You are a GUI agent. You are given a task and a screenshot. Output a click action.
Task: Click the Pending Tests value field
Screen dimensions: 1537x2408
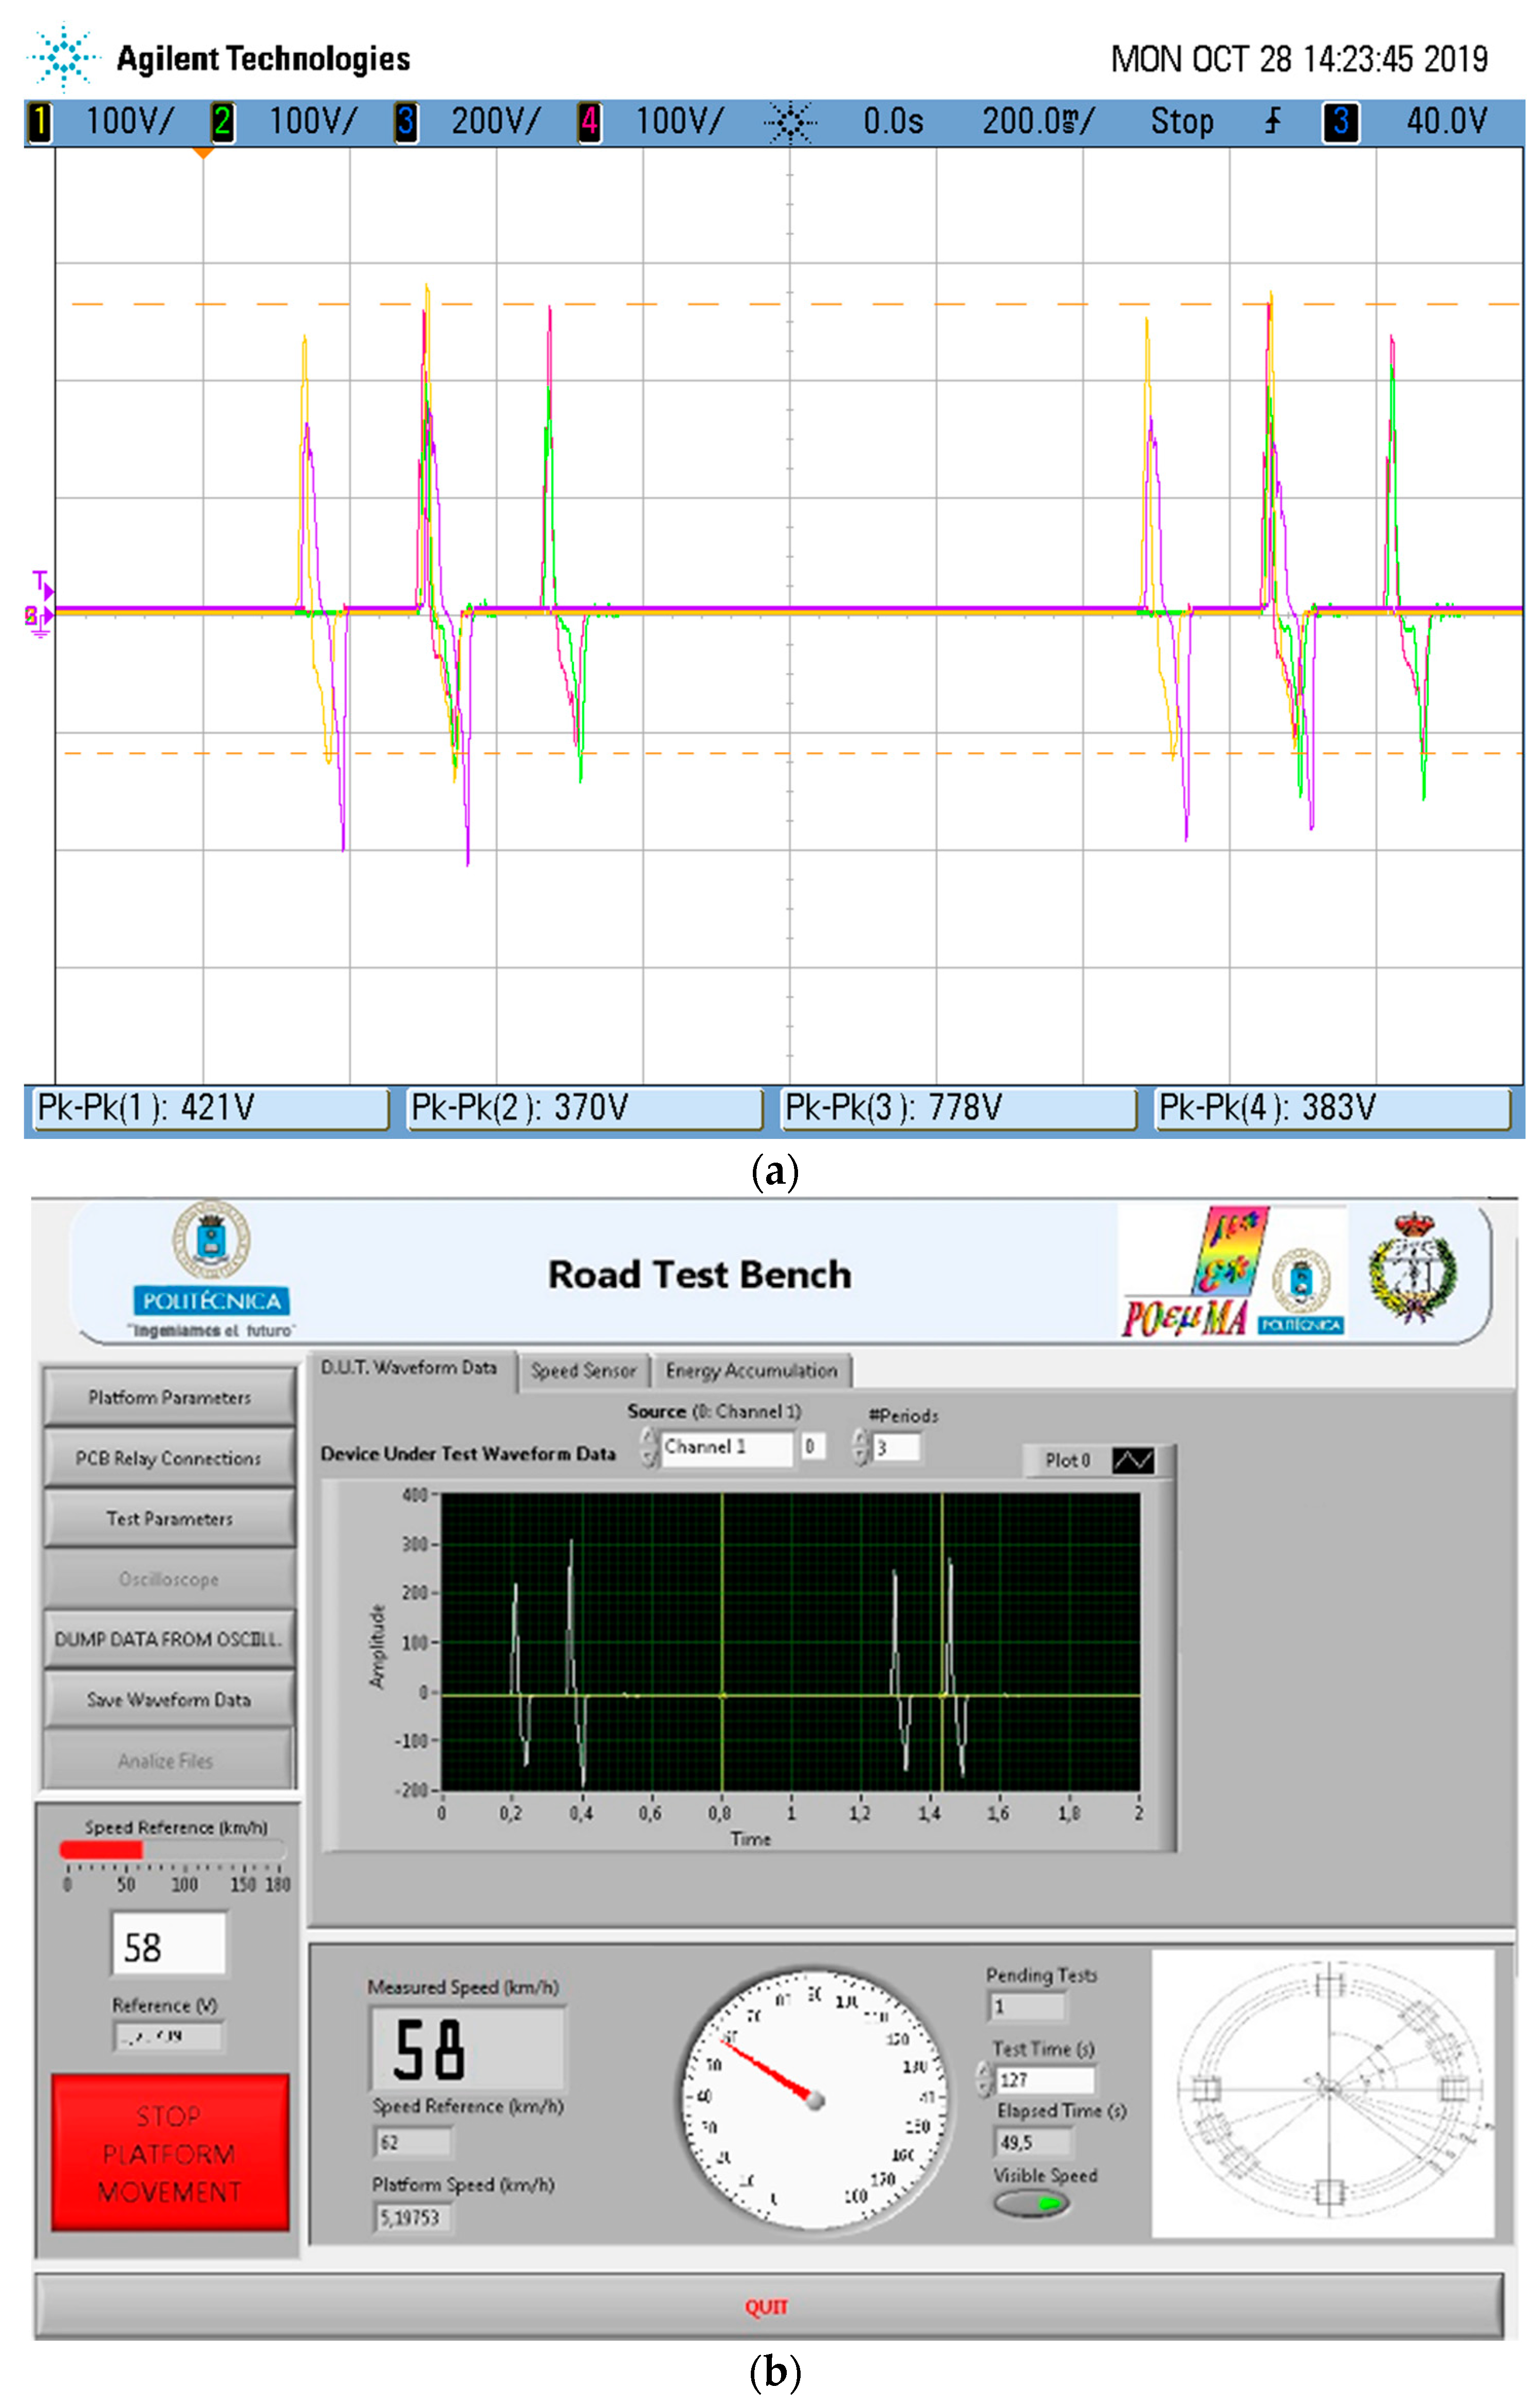(x=1028, y=2006)
